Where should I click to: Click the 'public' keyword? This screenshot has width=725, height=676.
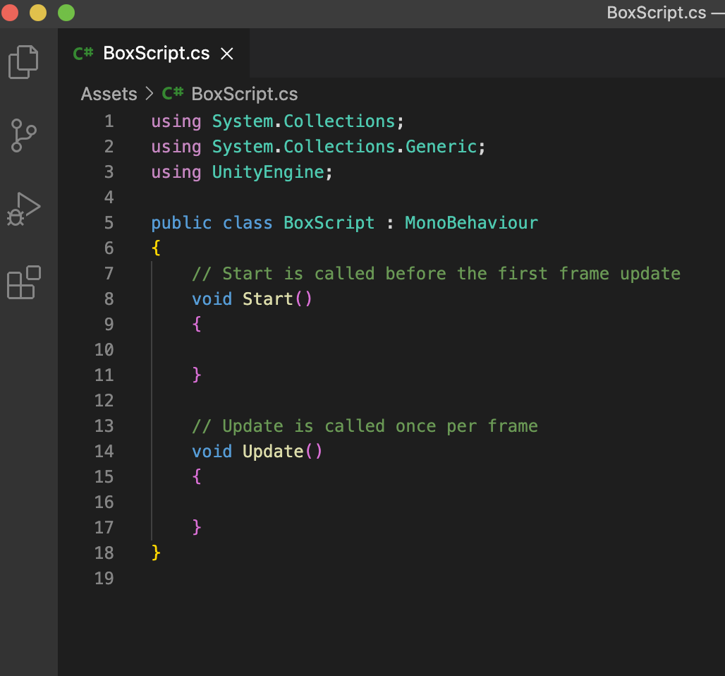(181, 223)
